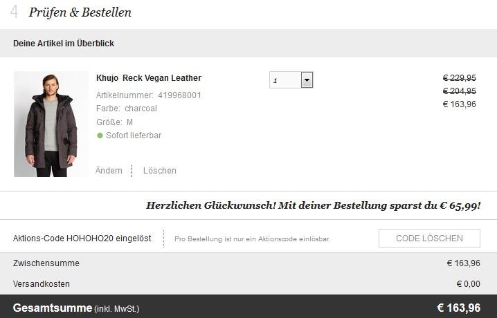Click the green Sofort lieferbar dot
The height and width of the screenshot is (318, 497).
click(100, 135)
